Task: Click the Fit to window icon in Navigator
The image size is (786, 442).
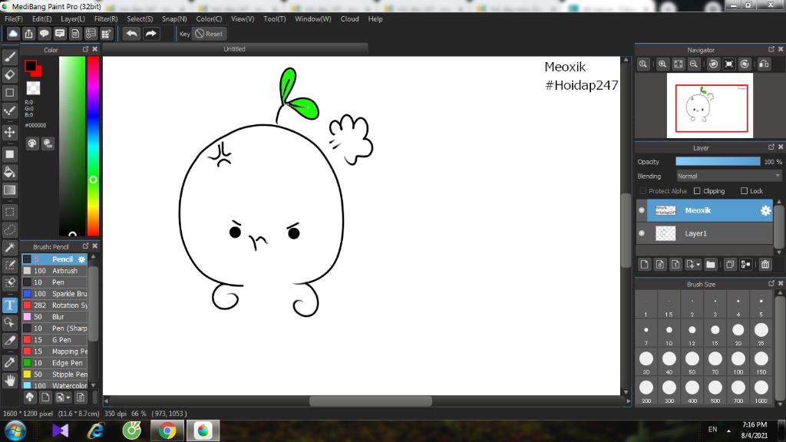Action: (x=679, y=64)
